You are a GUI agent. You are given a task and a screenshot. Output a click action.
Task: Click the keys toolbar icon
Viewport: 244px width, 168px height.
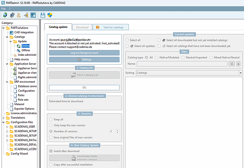coord(26,15)
